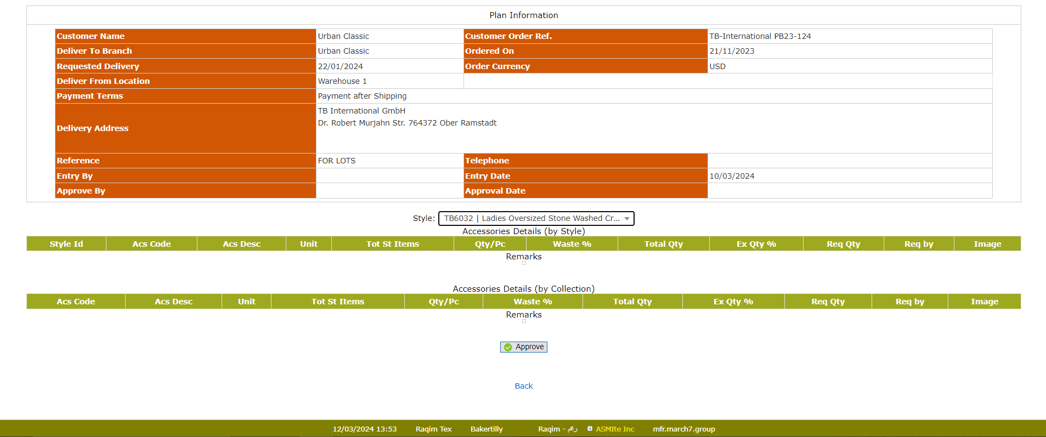Viewport: 1046px width, 437px height.
Task: Click Acs Code header in by Collection table
Action: [x=76, y=302]
